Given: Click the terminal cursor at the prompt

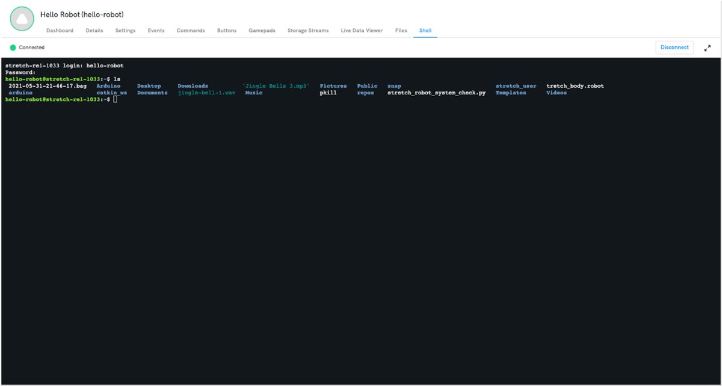Looking at the screenshot, I should point(115,99).
